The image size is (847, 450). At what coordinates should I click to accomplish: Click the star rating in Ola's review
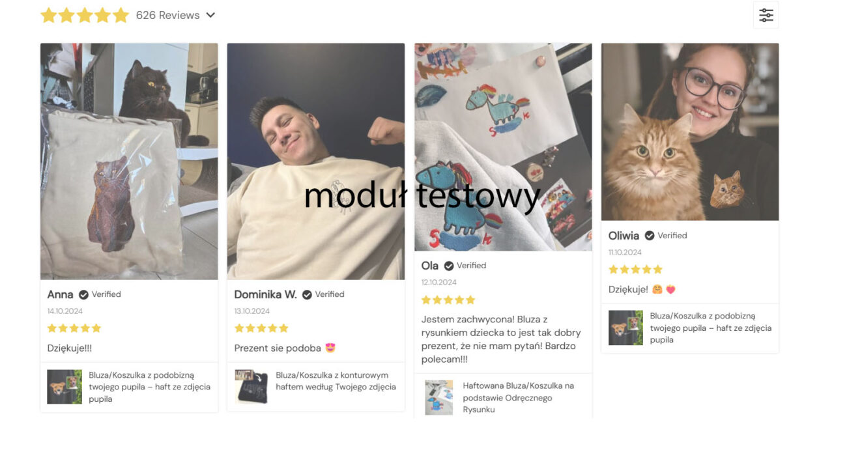[448, 300]
